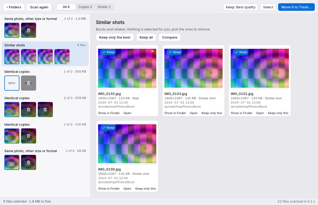This screenshot has height=205, width=318.
Task: Open IMG_0102.jpg
Action: coord(127,113)
